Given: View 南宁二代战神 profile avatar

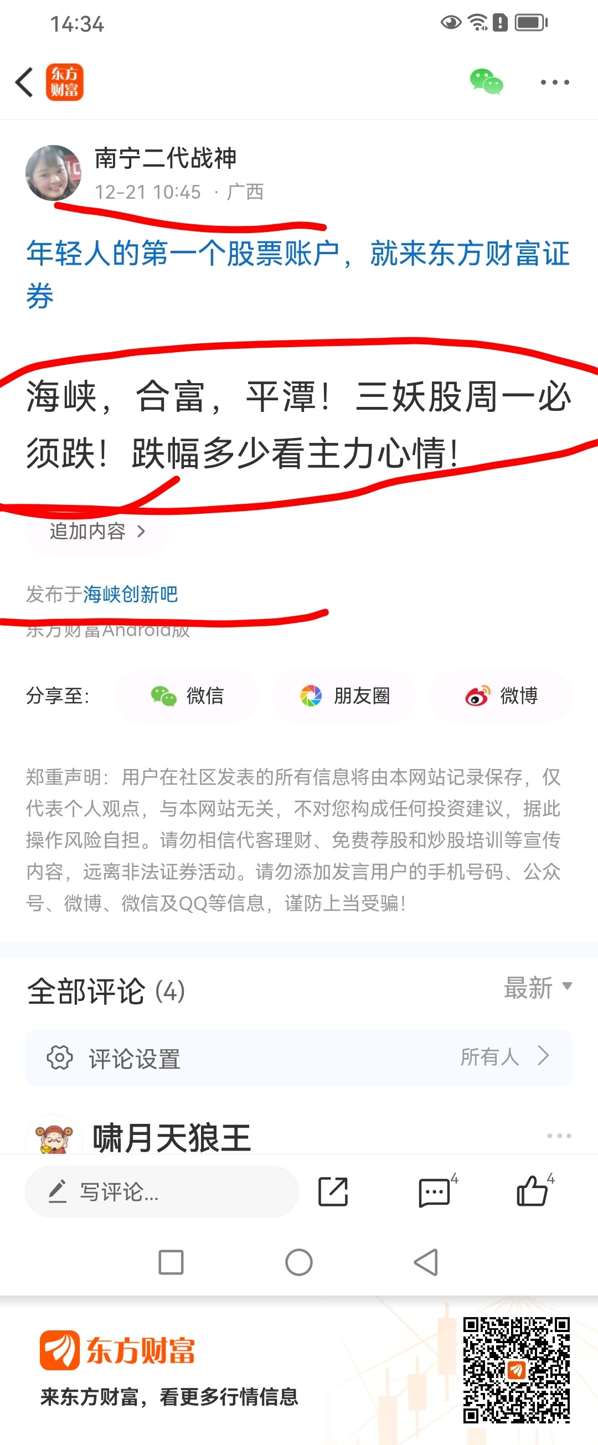Looking at the screenshot, I should (x=53, y=173).
